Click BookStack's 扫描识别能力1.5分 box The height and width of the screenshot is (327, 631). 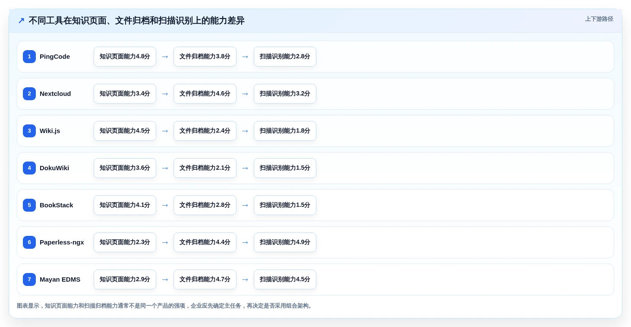coord(285,205)
